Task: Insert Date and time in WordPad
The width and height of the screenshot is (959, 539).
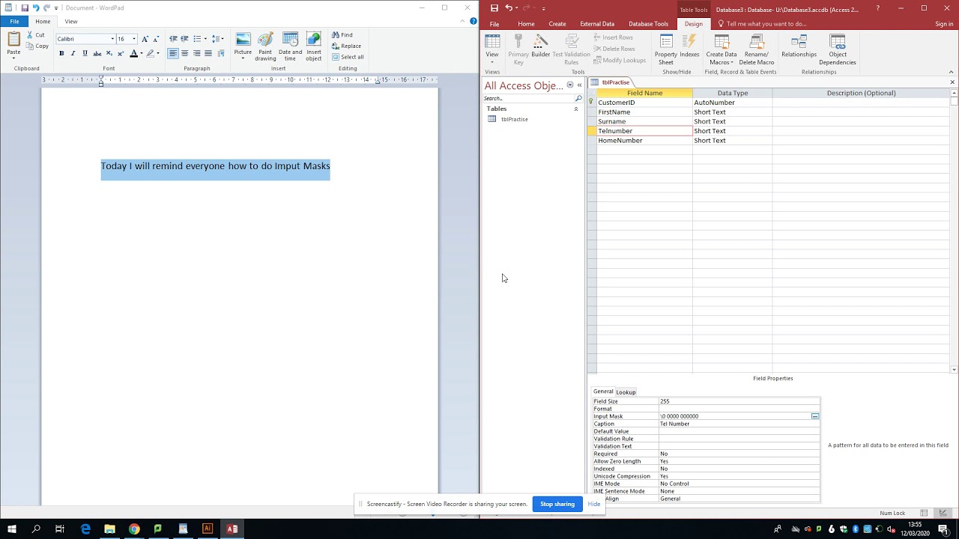Action: point(290,46)
